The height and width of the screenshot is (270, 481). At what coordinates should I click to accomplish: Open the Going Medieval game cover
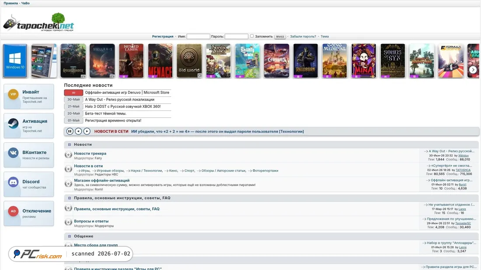tap(335, 61)
